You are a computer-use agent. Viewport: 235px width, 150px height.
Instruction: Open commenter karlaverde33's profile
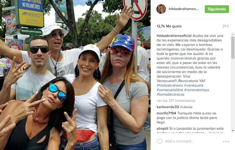tap(168, 107)
